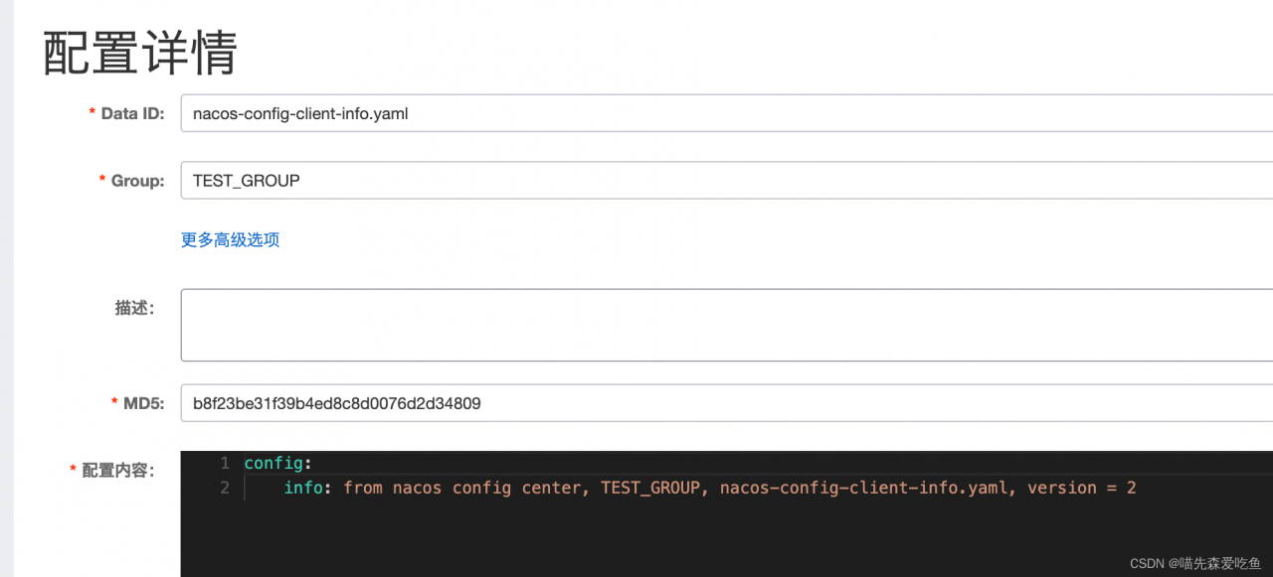
Task: Click line number 1 in editor gutter
Action: click(225, 463)
